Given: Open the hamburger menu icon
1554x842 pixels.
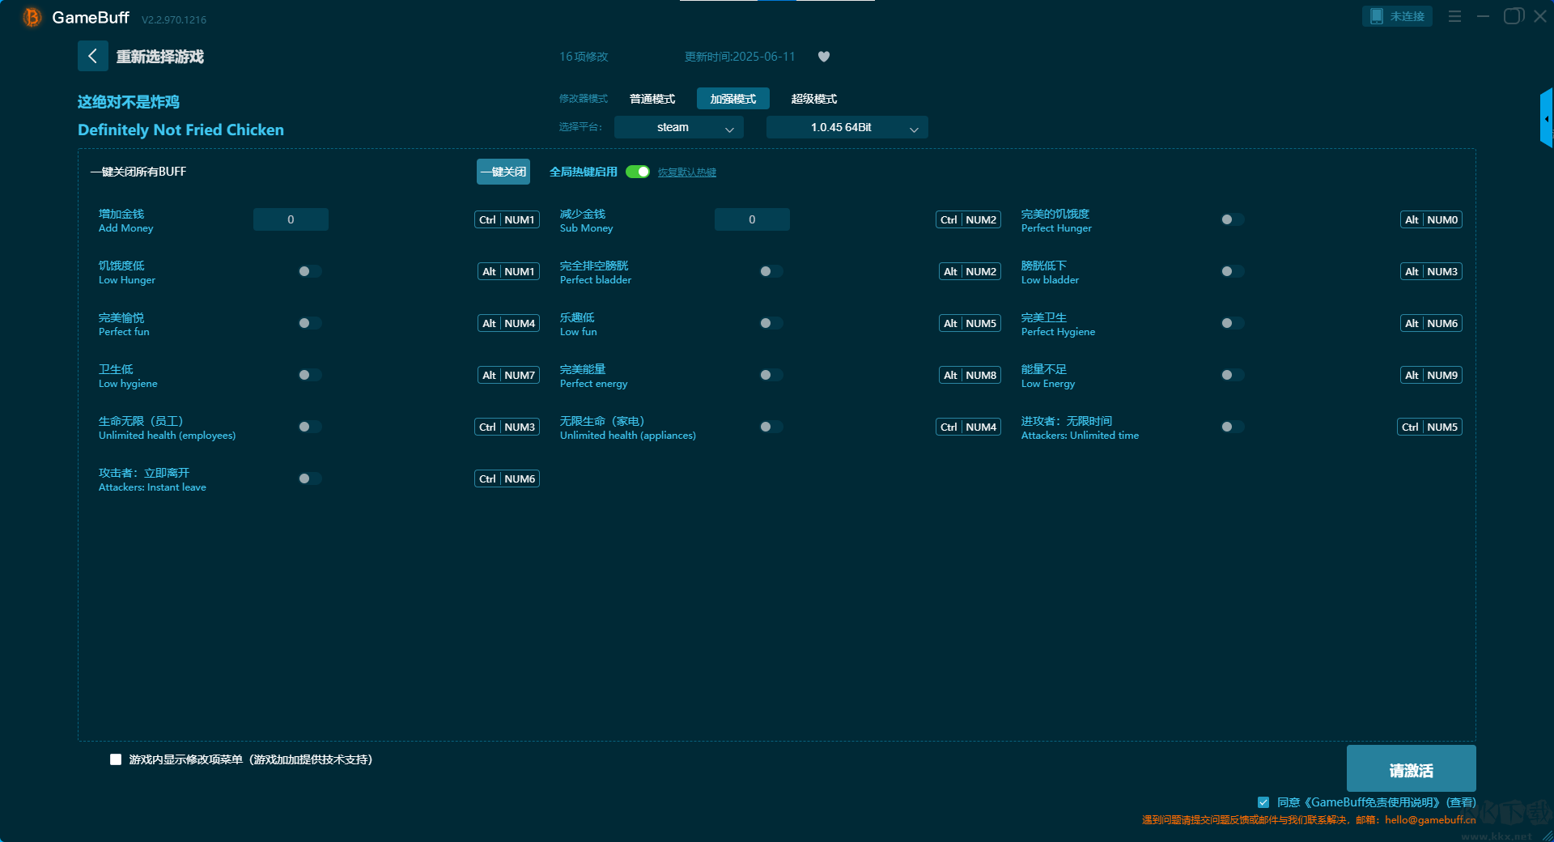Looking at the screenshot, I should pos(1454,16).
